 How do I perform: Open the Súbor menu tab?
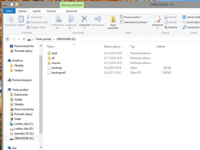[9, 11]
